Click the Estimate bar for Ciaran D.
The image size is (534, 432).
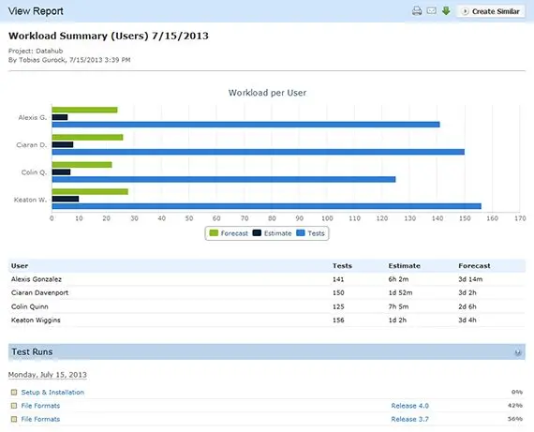coord(63,145)
